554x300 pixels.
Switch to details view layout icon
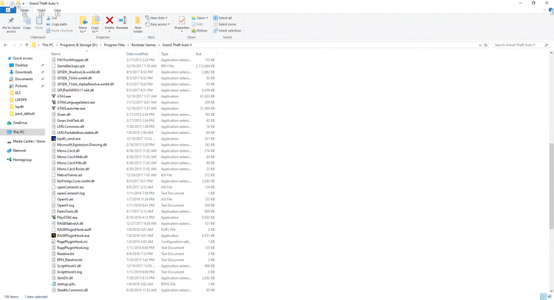click(543, 297)
